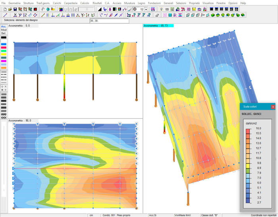
Task: Click the Assonometria 65, 73 view label
Action: click(x=156, y=25)
